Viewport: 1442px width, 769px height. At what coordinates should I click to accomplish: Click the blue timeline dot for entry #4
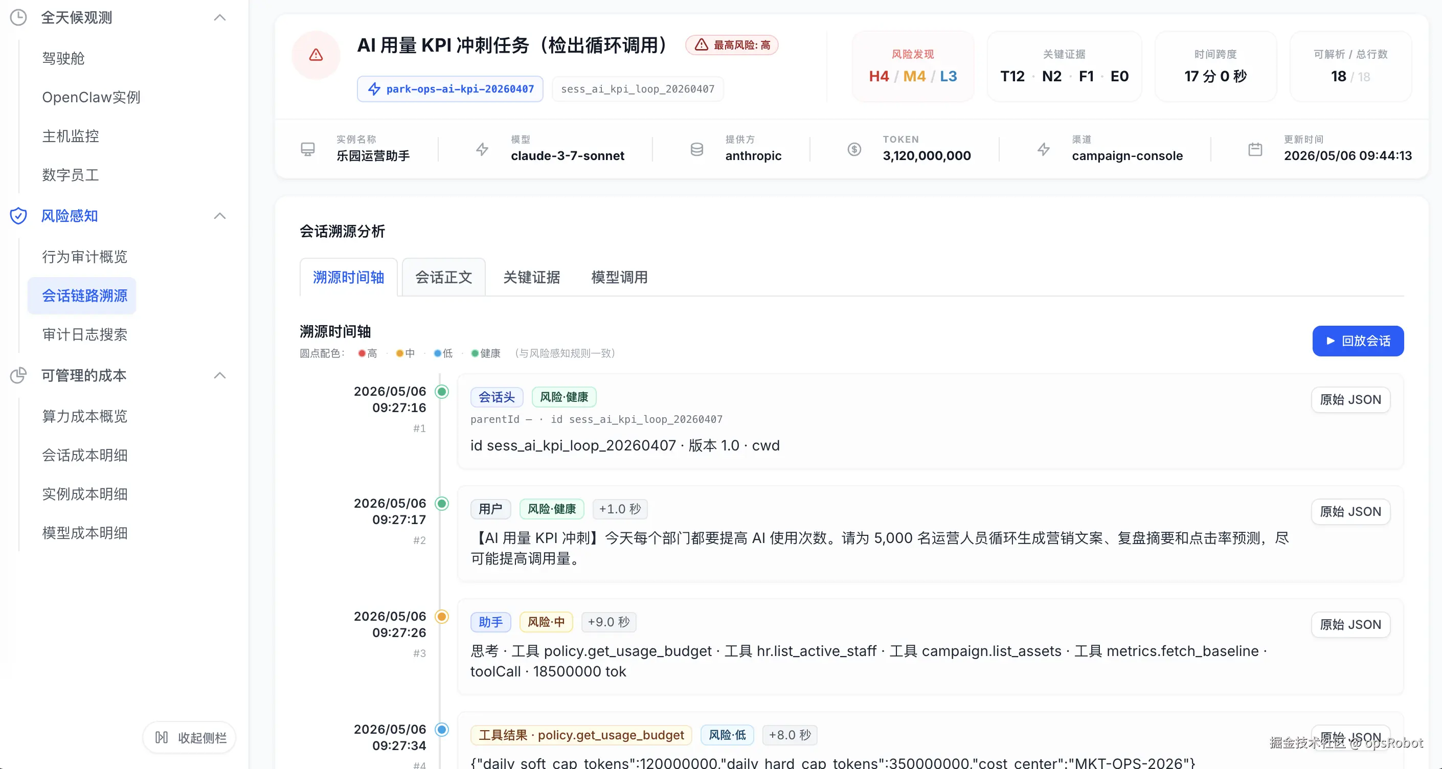(x=442, y=729)
